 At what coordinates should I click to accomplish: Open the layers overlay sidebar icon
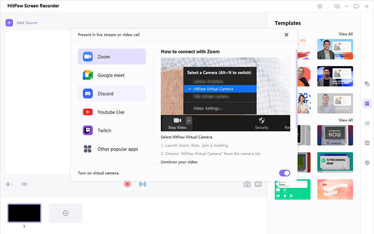(x=367, y=84)
